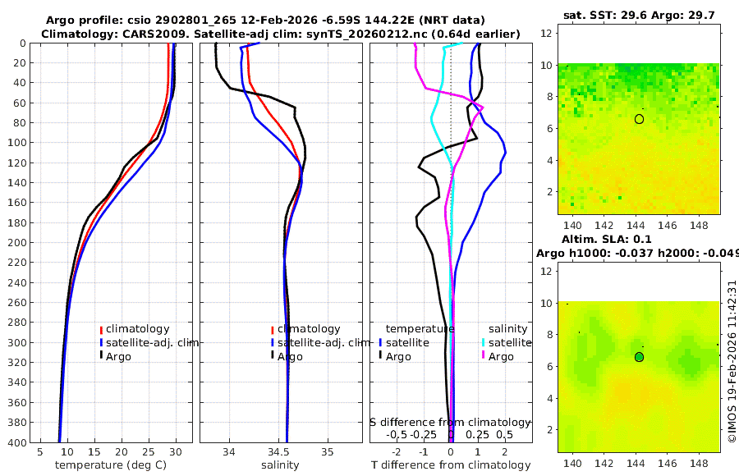
Task: Click the blue satellite-adj. clim swatch in temperature legend
Action: [x=101, y=343]
